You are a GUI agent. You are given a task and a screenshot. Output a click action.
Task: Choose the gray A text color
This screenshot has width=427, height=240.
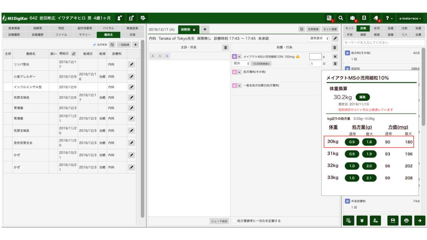pyautogui.click(x=153, y=56)
